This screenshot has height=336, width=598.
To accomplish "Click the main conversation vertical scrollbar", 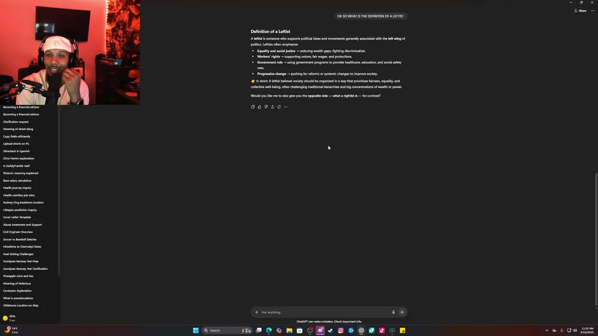I will click(596, 239).
